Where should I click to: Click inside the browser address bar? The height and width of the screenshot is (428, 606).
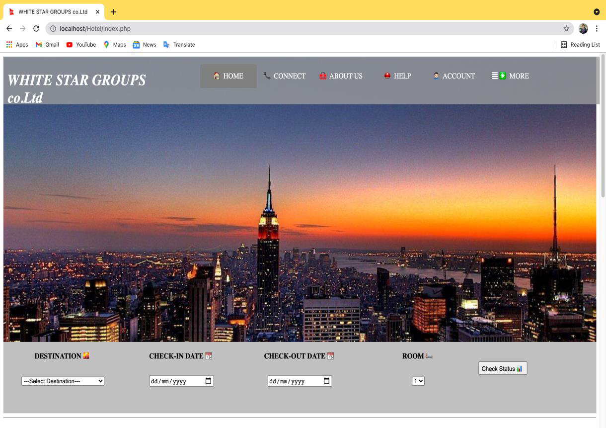click(x=199, y=28)
